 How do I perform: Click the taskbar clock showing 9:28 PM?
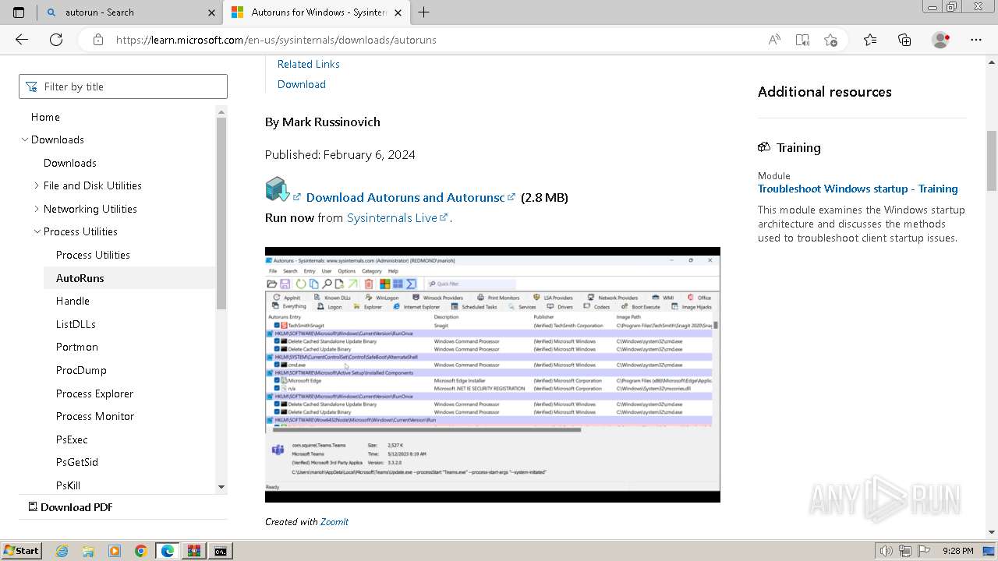point(957,551)
